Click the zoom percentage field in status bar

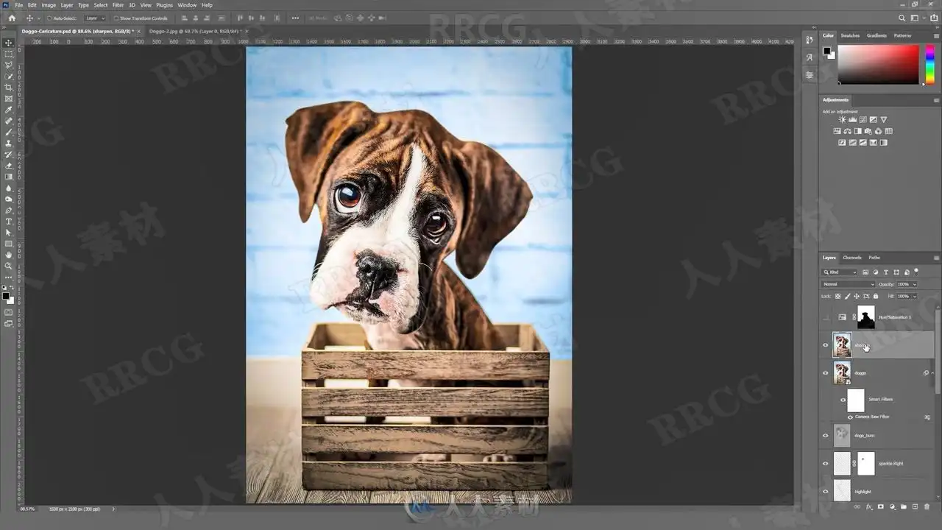28,509
